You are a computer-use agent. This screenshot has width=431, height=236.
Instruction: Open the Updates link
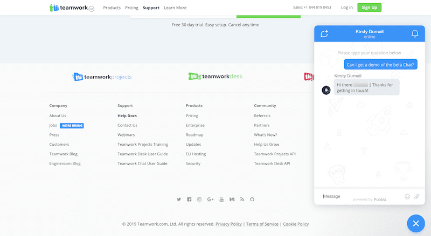coord(193,145)
